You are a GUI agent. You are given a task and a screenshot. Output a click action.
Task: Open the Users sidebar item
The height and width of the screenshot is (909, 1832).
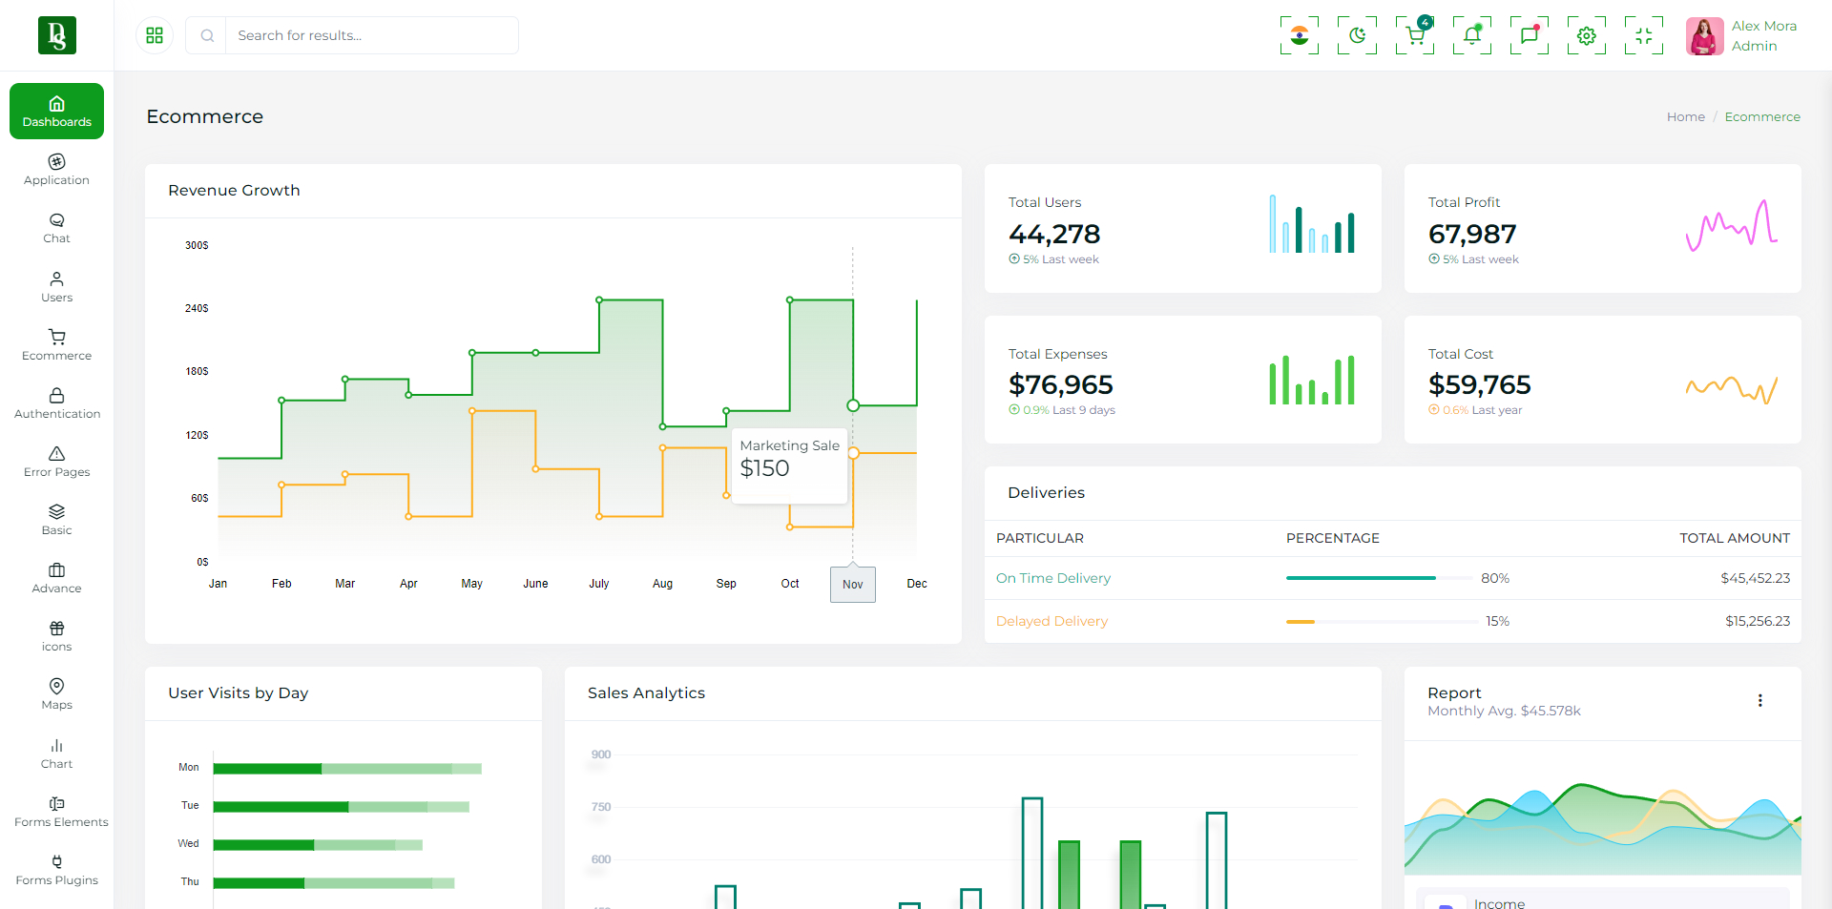[57, 286]
